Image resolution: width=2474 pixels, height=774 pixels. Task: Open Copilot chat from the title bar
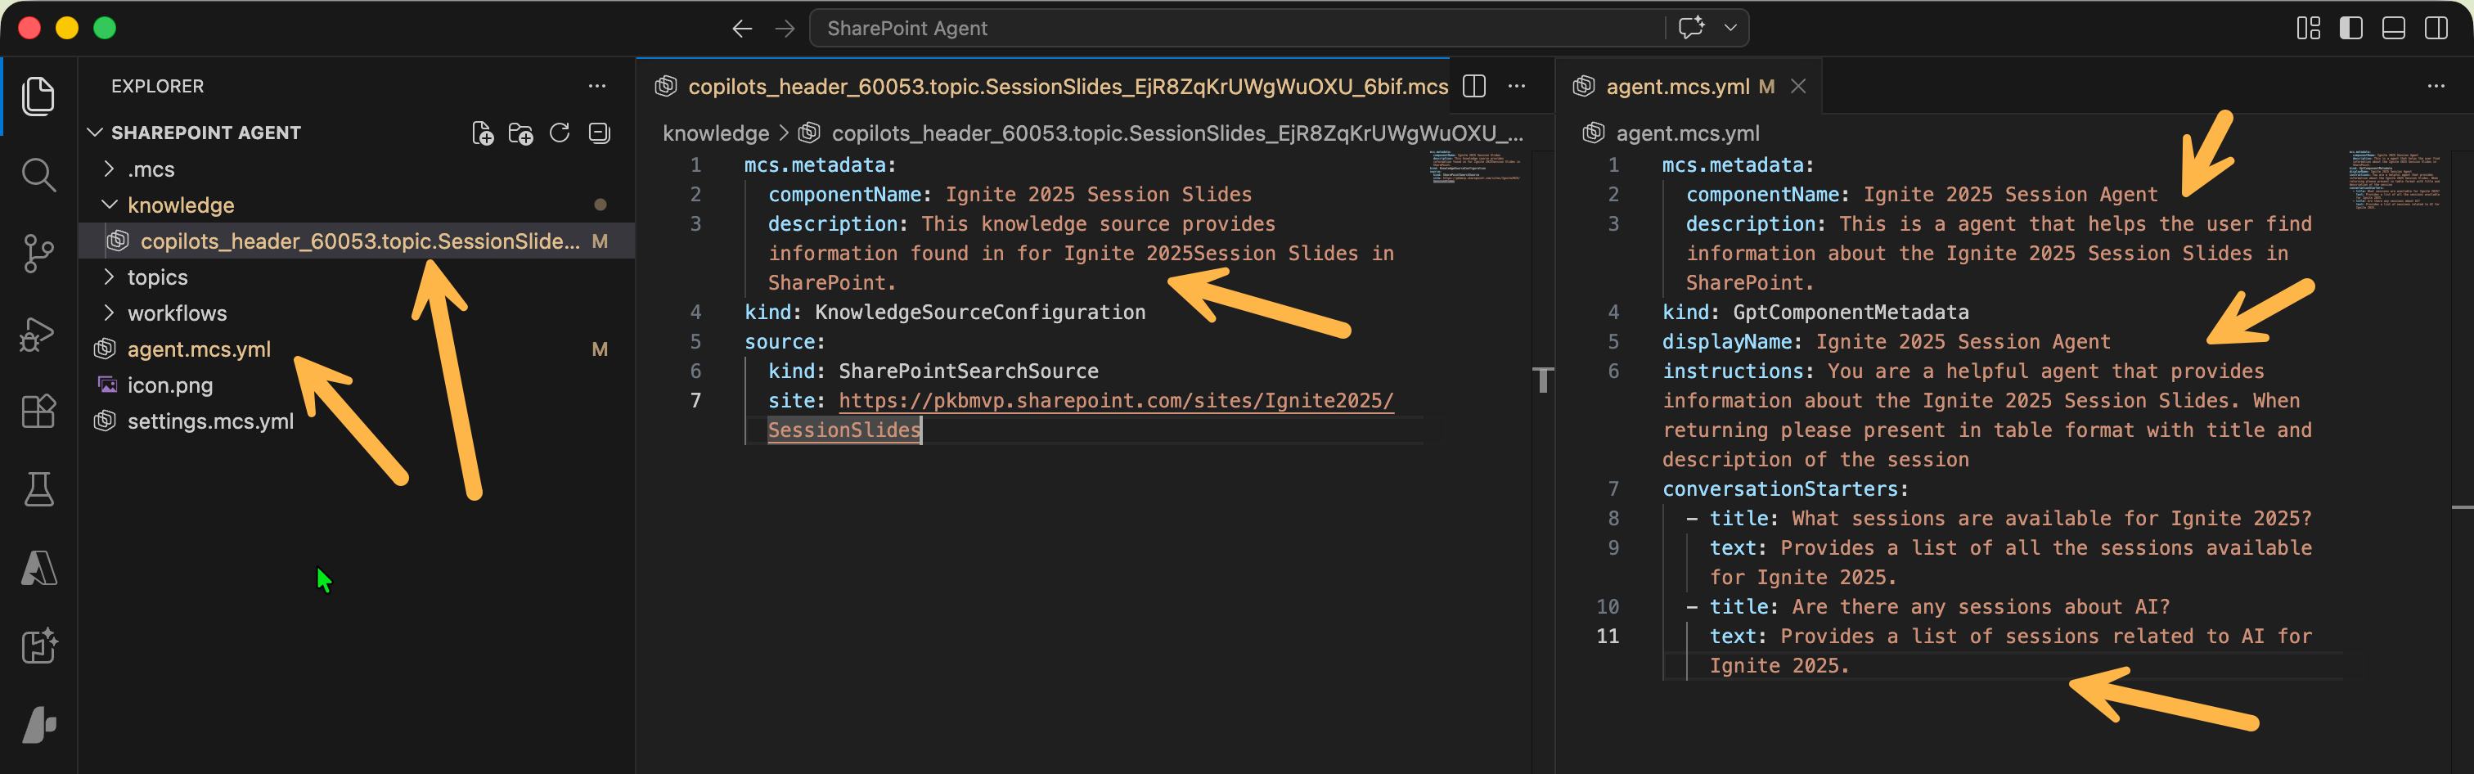click(1690, 28)
